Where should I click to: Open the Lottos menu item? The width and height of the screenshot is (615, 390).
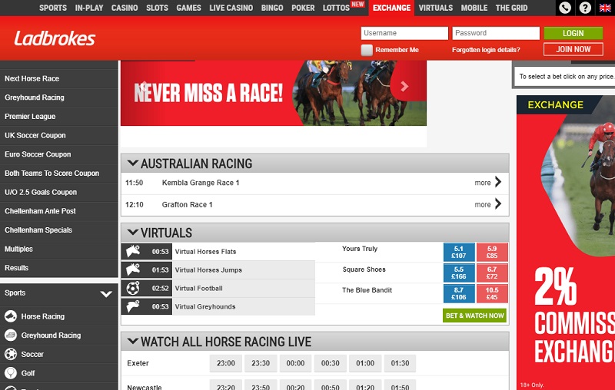click(336, 8)
